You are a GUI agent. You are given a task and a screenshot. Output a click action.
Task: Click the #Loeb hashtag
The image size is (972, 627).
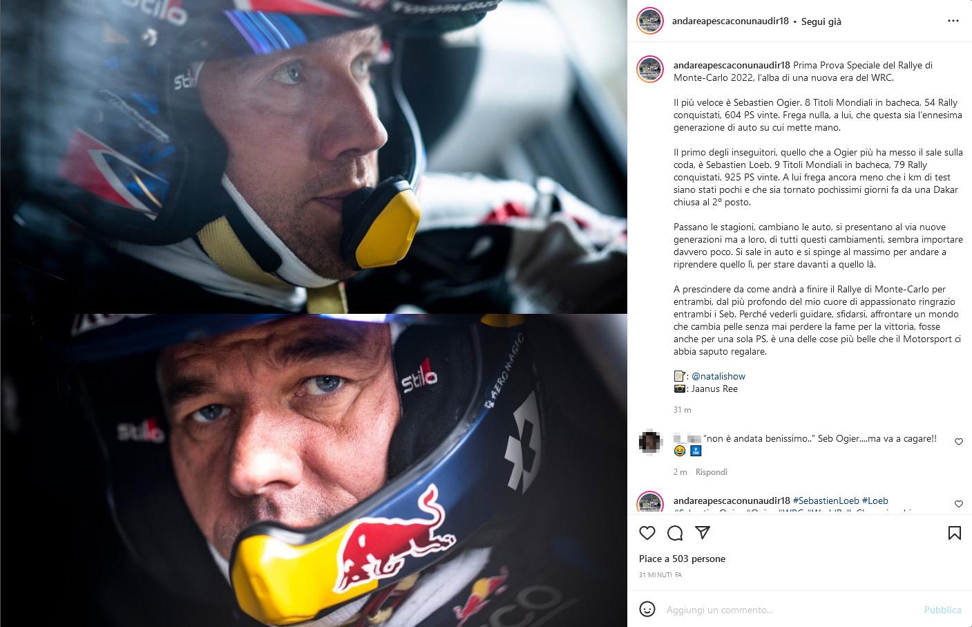click(875, 500)
